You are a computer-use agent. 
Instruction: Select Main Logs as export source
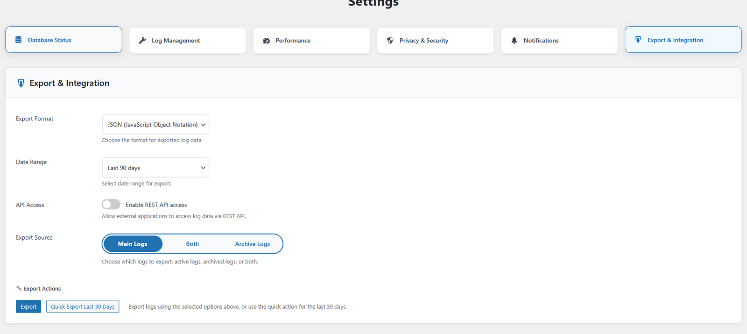coord(133,244)
